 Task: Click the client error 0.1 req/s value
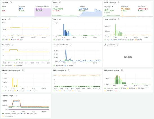126,9
